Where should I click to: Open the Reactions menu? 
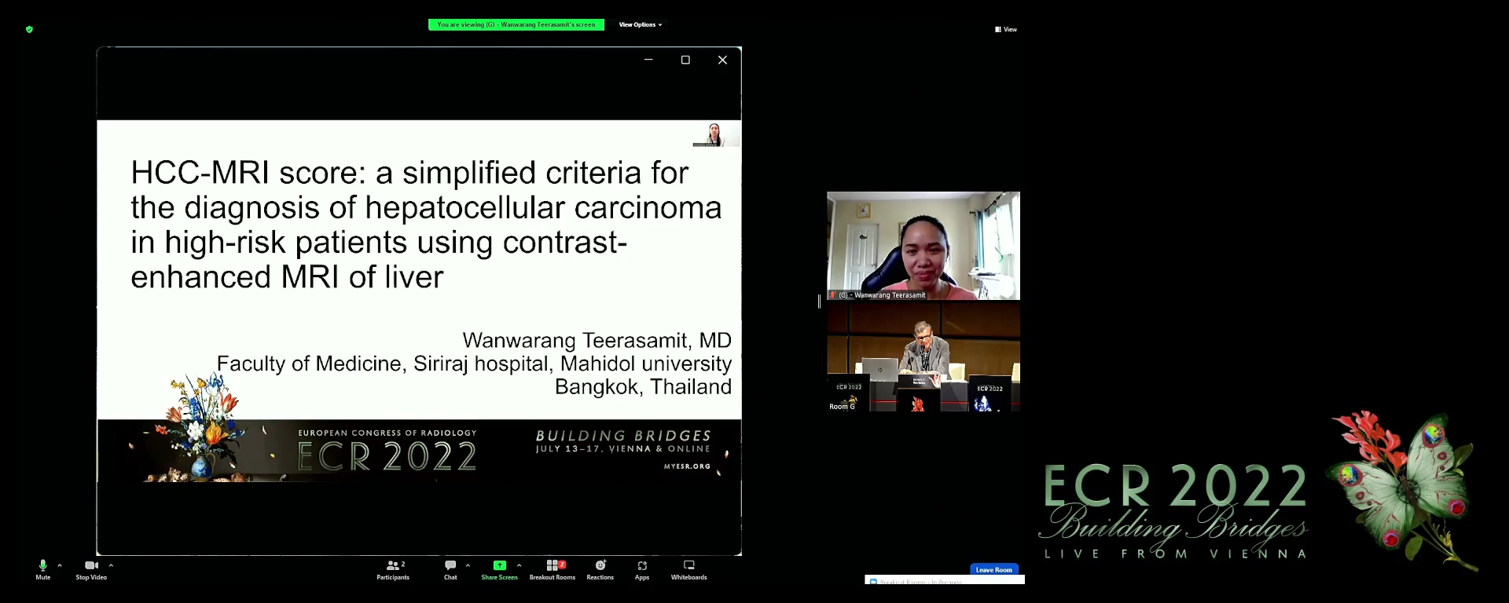(x=600, y=570)
